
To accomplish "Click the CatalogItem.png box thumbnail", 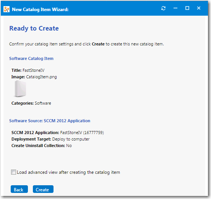I will pyautogui.click(x=20, y=89).
